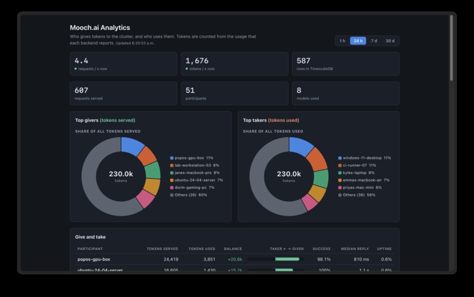Click the green kyles-laptop legend swatch

[340, 173]
